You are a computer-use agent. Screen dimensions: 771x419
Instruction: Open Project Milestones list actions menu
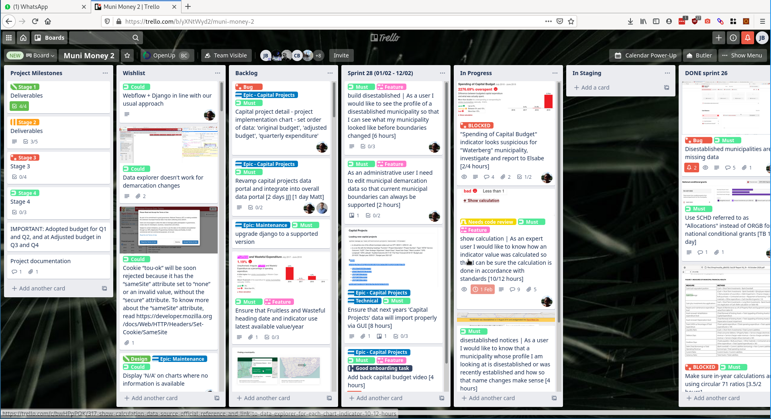(105, 73)
